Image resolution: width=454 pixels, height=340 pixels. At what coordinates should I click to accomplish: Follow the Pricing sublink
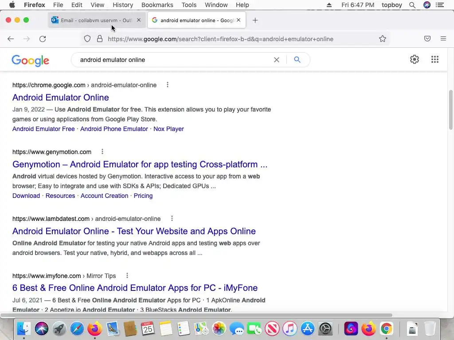(x=143, y=196)
